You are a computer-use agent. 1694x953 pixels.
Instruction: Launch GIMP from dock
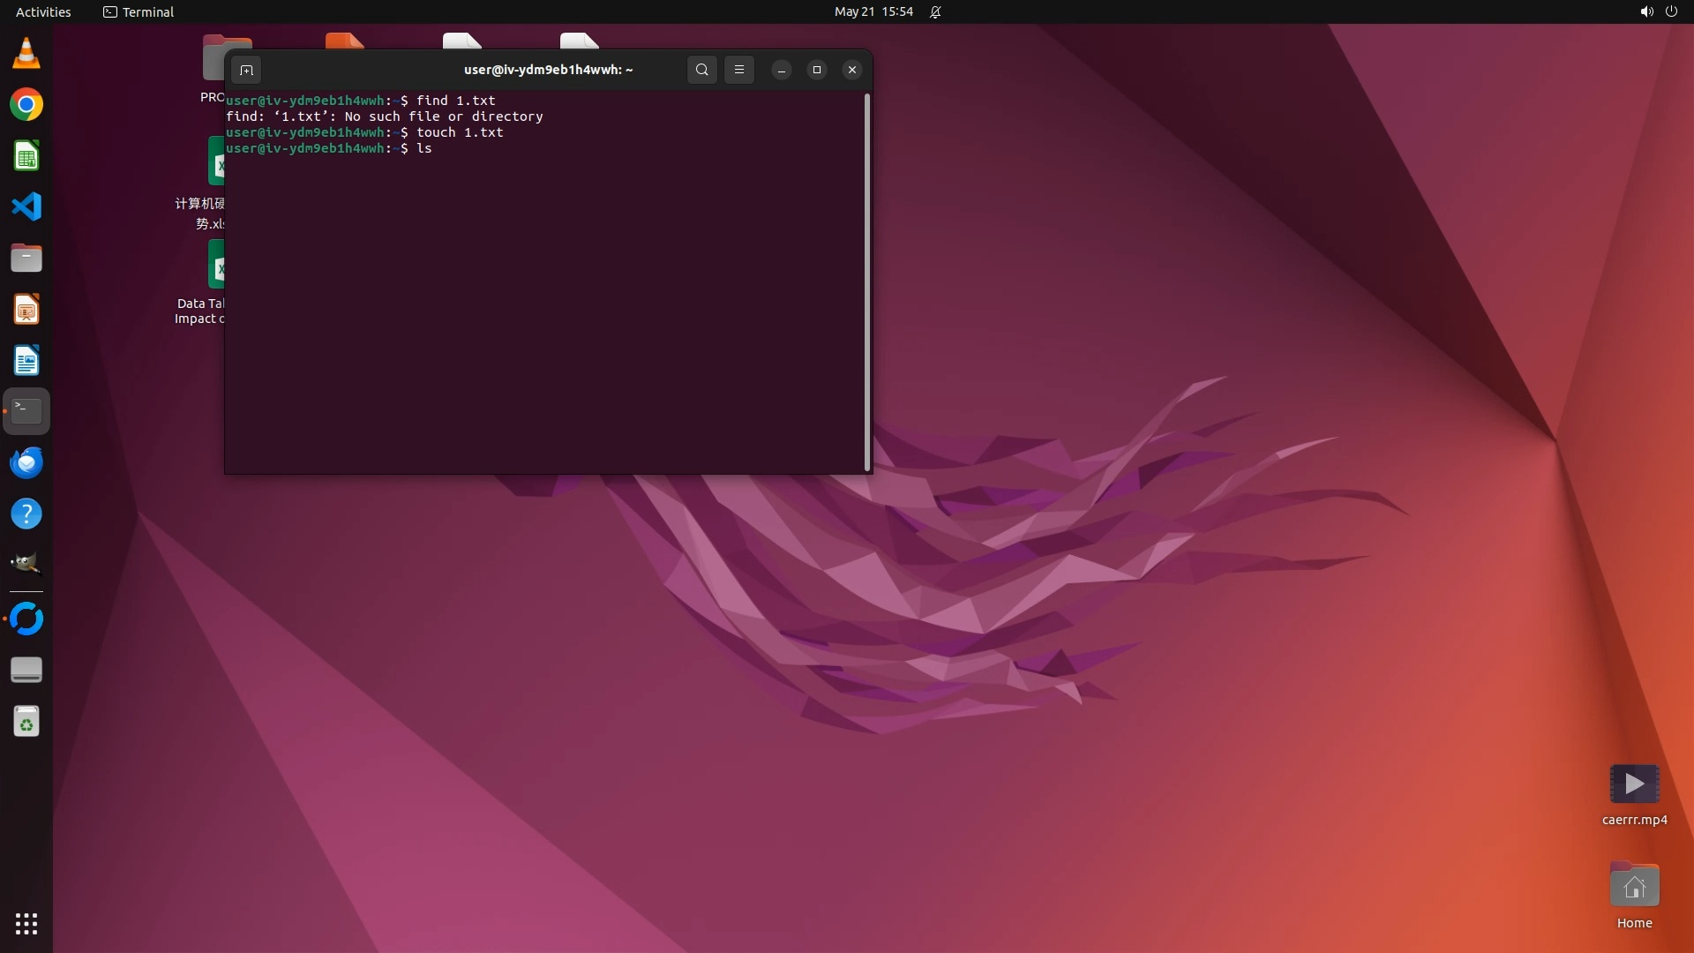26,564
